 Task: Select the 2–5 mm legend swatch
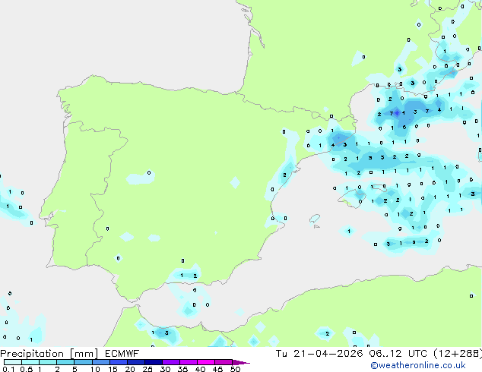(65, 362)
